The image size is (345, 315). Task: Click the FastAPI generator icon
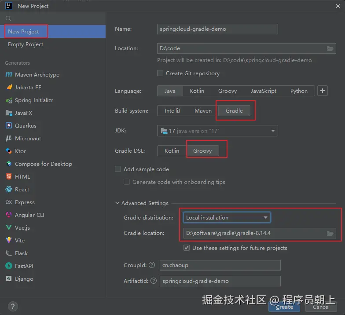click(9, 266)
